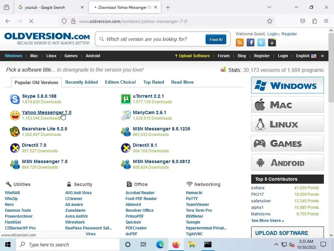Open the TeamViewer link under Networking
Screen dimensions: 334x251
(x=197, y=205)
